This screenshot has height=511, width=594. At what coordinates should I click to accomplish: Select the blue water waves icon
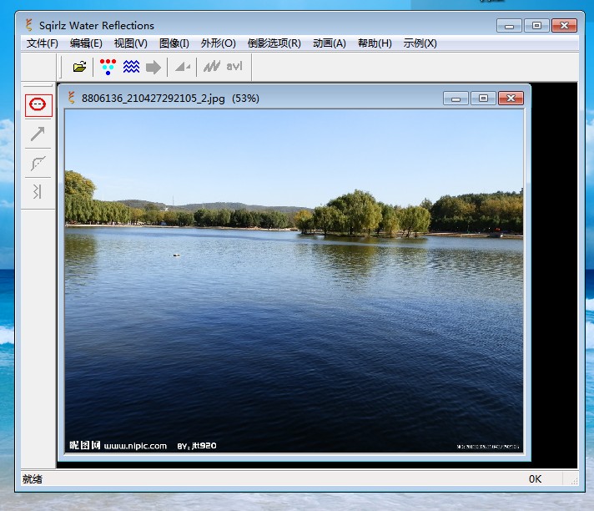(131, 67)
